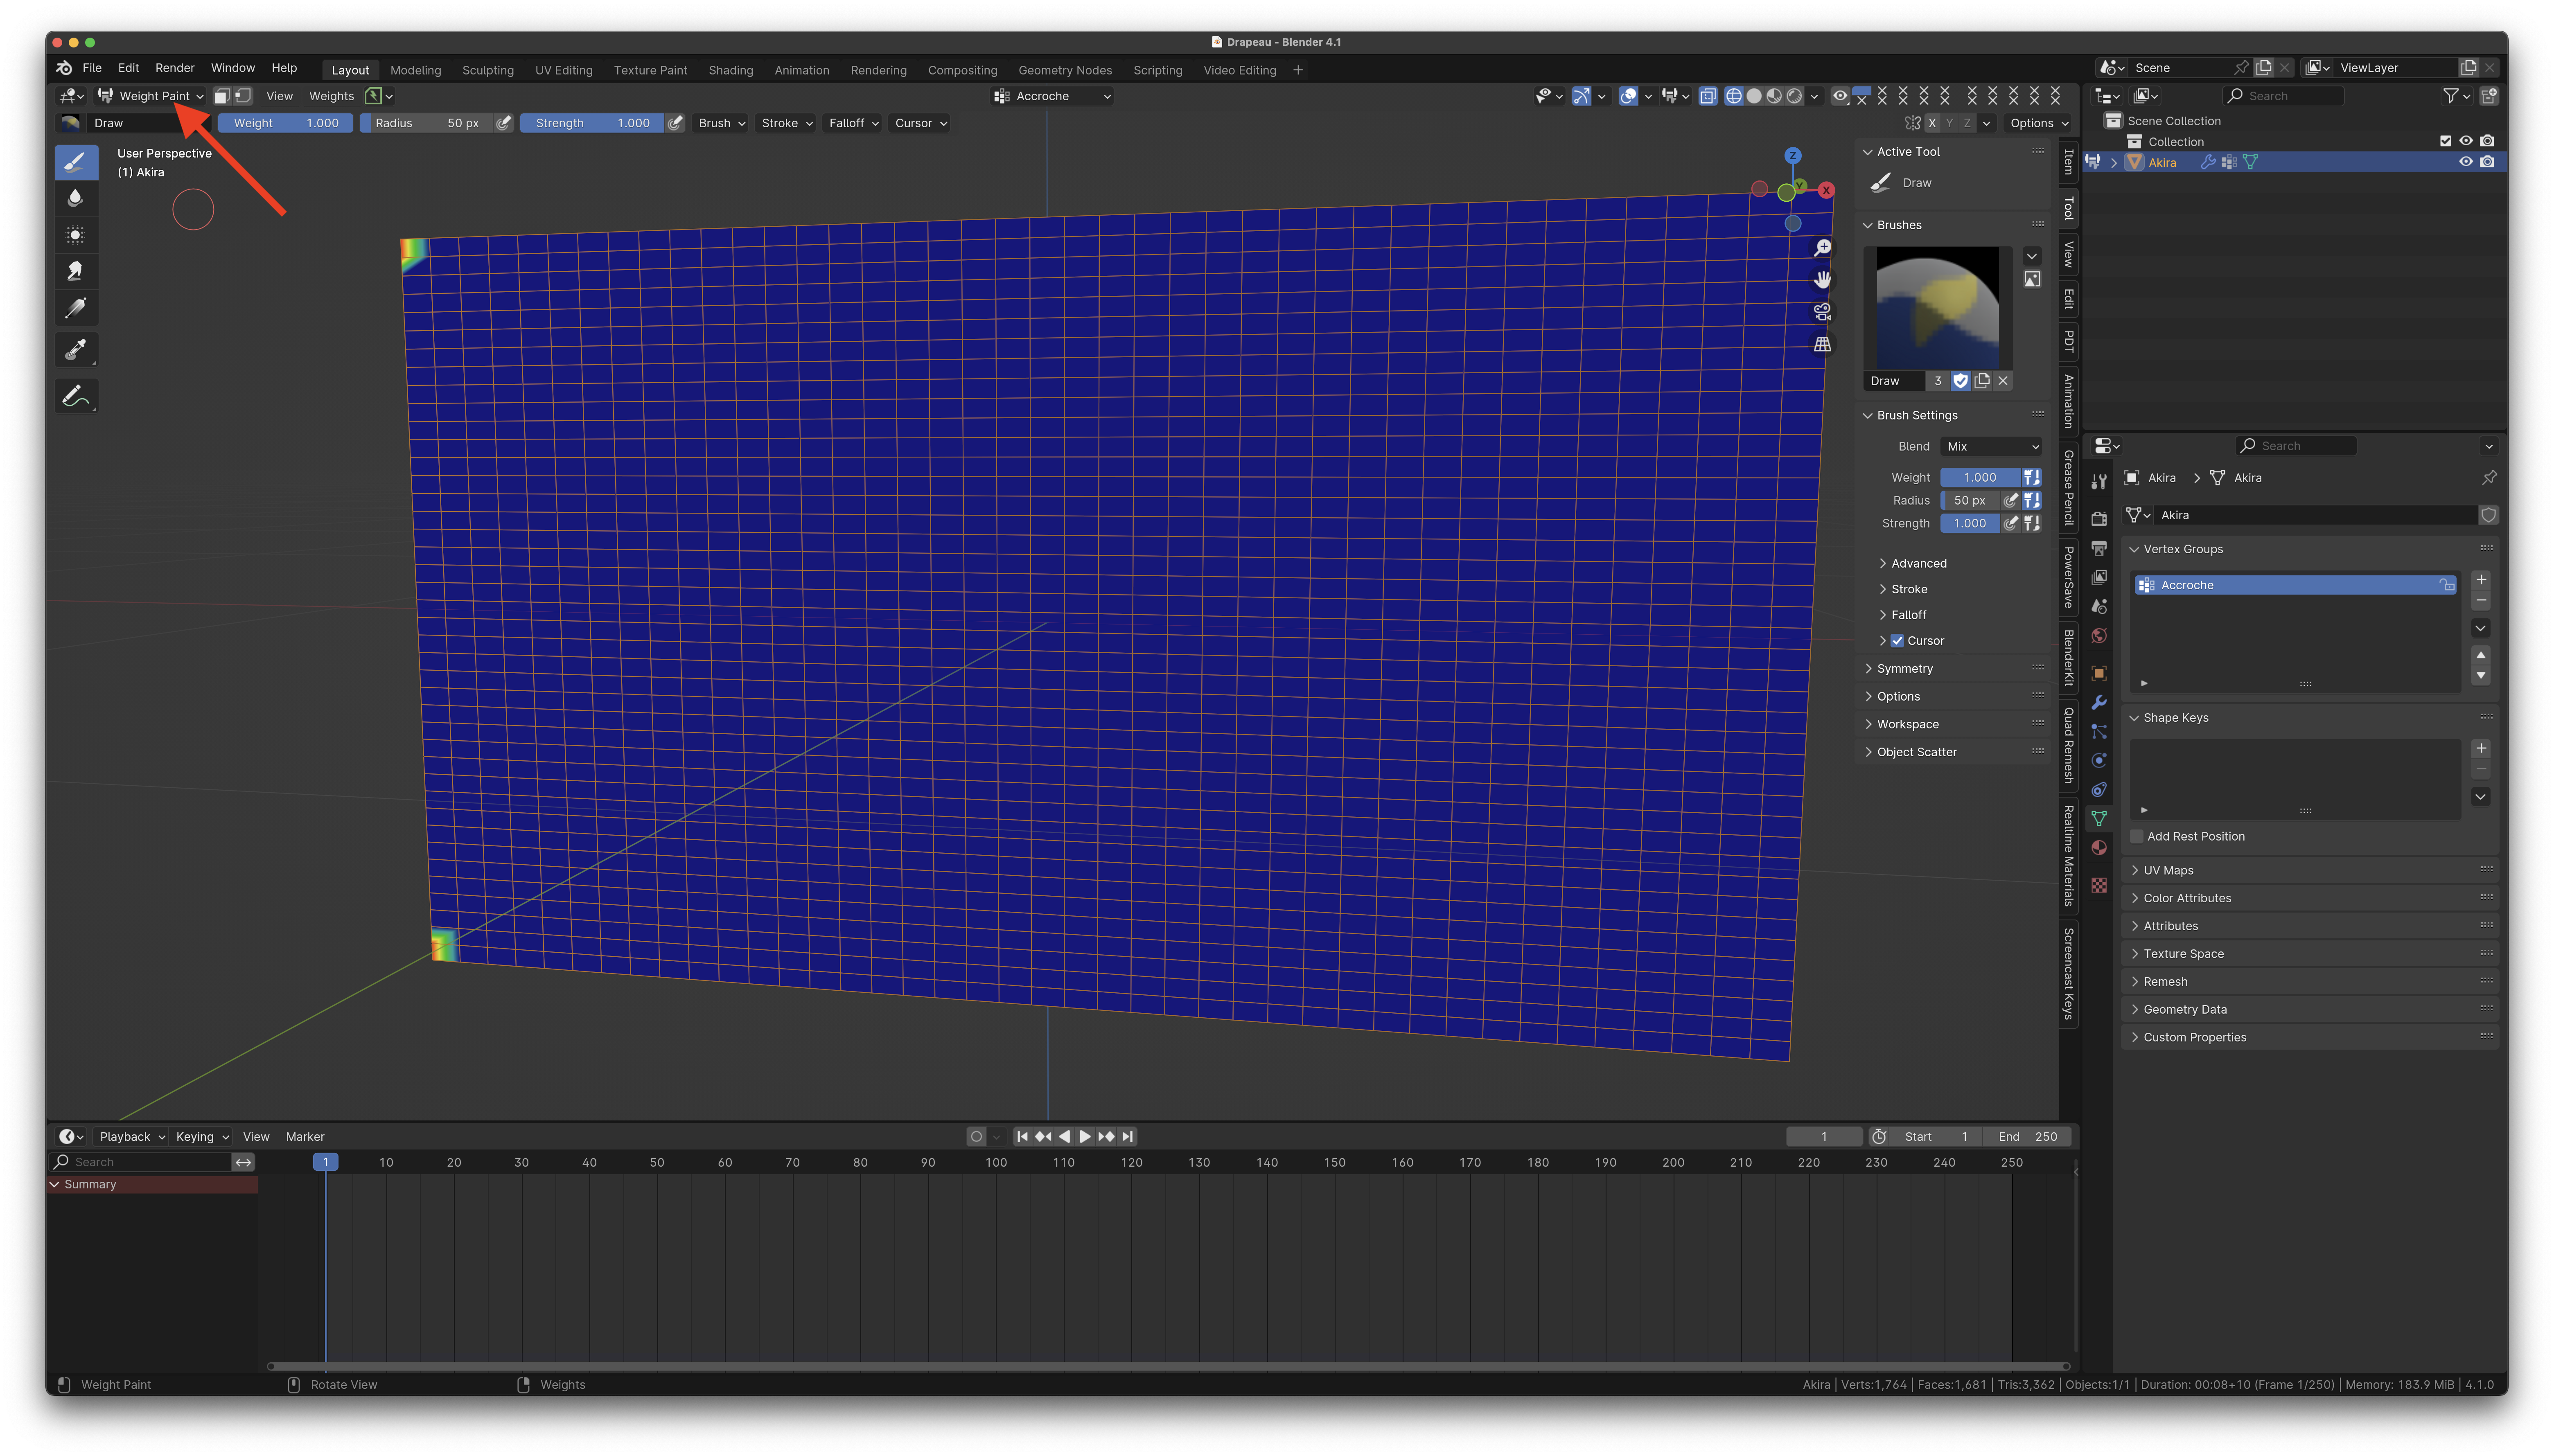
Task: Select the Sample Weight eyedropper tool
Action: 76,350
